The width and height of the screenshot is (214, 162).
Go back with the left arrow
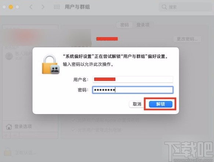tap(31, 7)
